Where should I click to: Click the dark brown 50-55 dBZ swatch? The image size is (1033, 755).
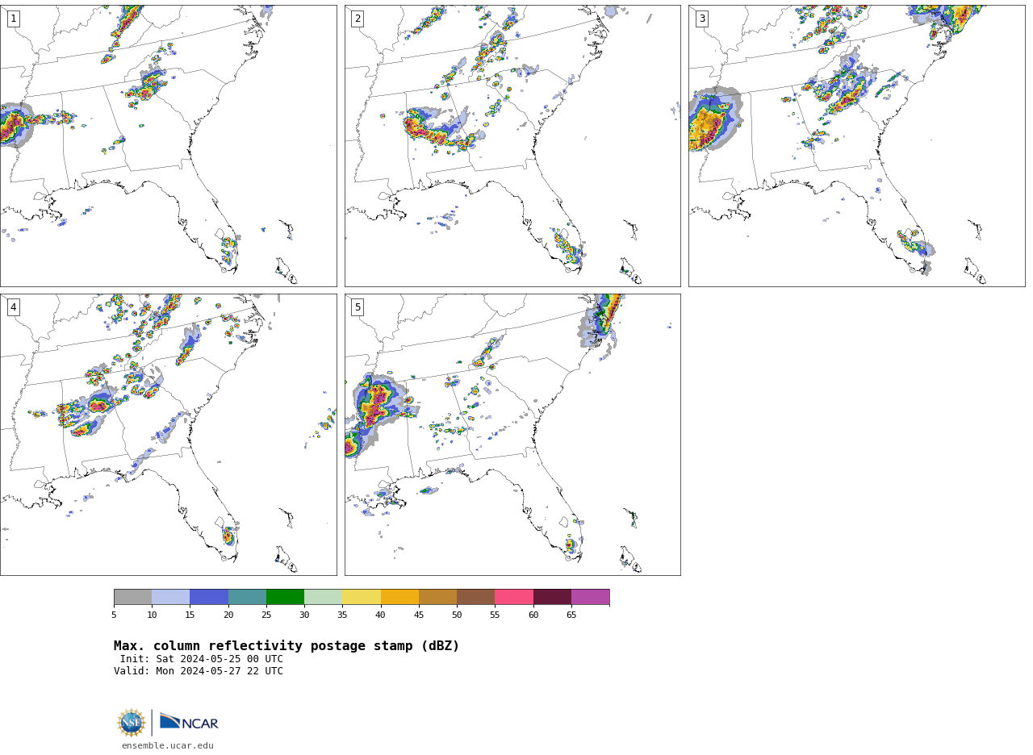pos(475,597)
